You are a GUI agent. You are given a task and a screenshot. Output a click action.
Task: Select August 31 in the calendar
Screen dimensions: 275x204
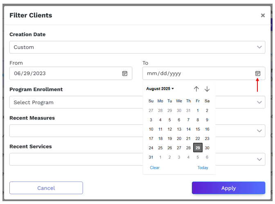151,157
